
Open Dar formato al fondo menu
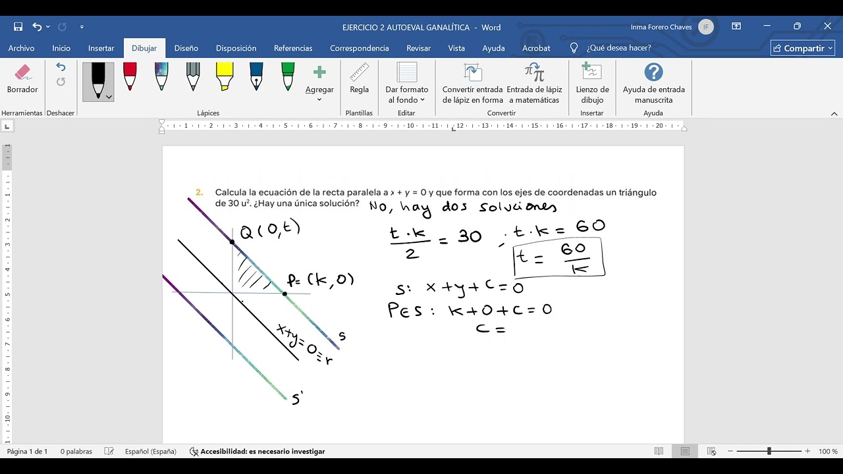pos(406,84)
